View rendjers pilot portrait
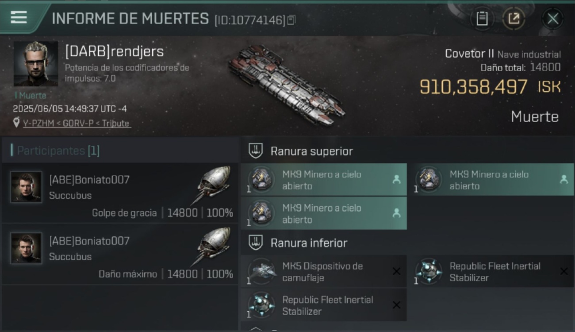Screen dimensions: 575x332 coord(35,64)
